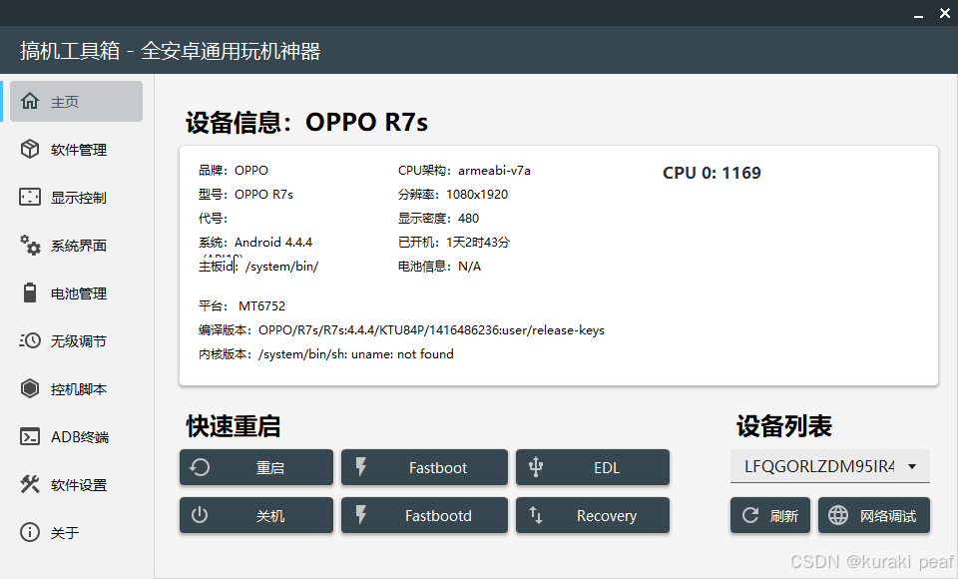
Task: Click the lightning icon on Fastbootd
Action: coord(361,515)
